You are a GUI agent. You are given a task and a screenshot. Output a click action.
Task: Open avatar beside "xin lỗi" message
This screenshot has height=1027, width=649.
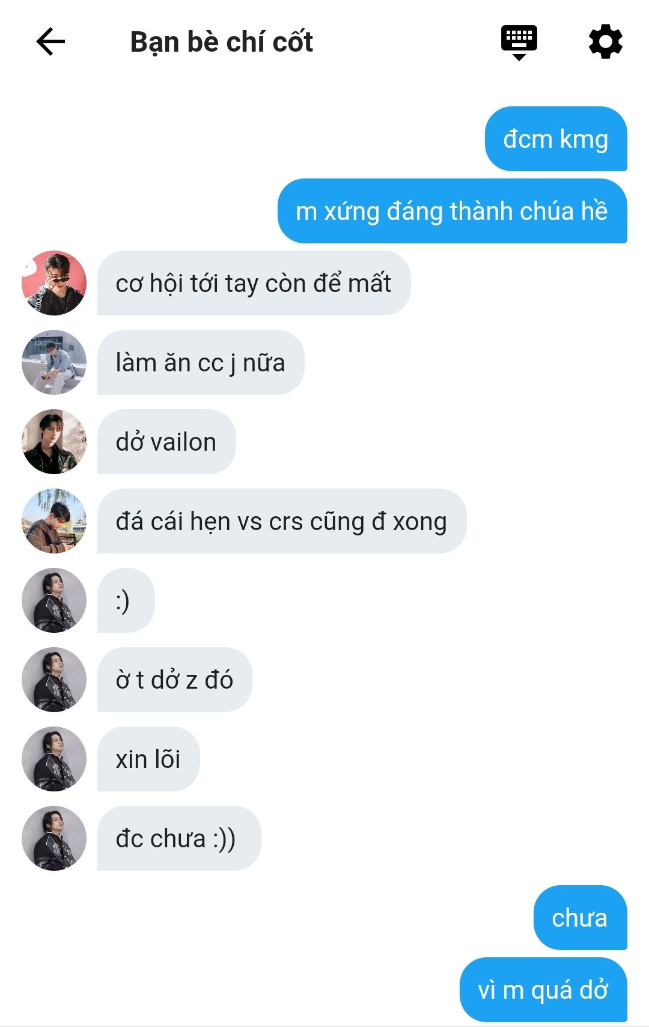click(x=54, y=759)
